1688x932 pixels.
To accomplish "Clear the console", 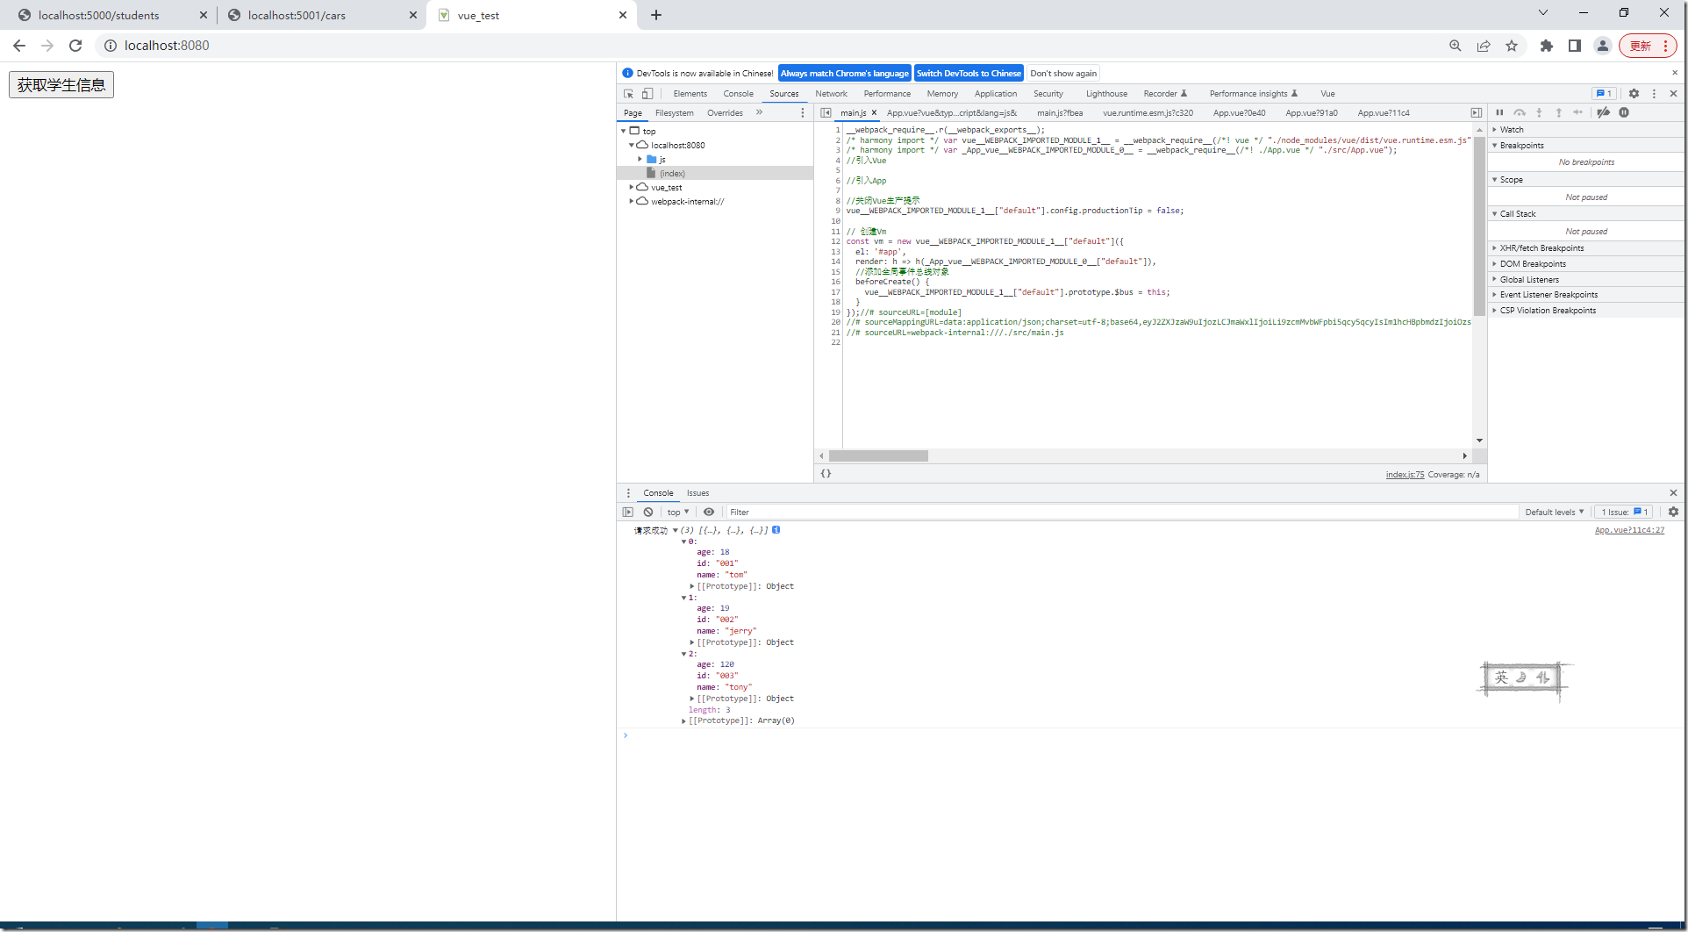I will click(648, 512).
